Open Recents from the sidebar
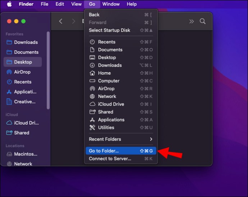This screenshot has height=197, width=248. (23, 82)
